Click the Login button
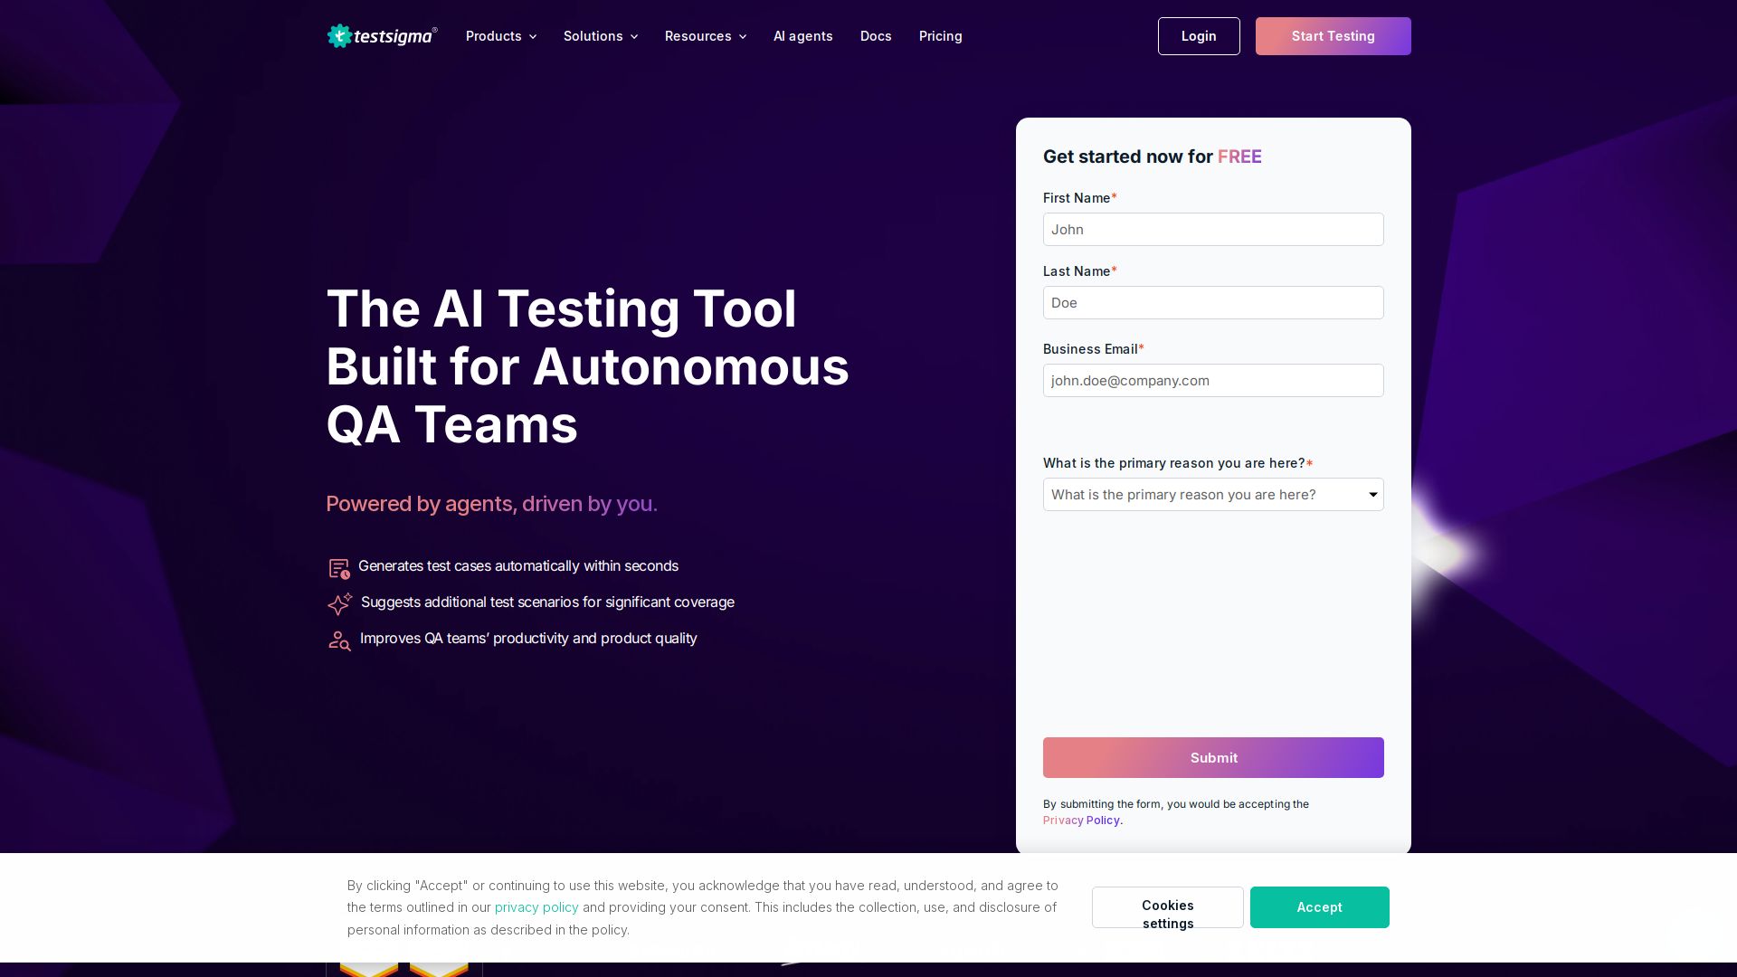This screenshot has height=977, width=1737. (1198, 36)
